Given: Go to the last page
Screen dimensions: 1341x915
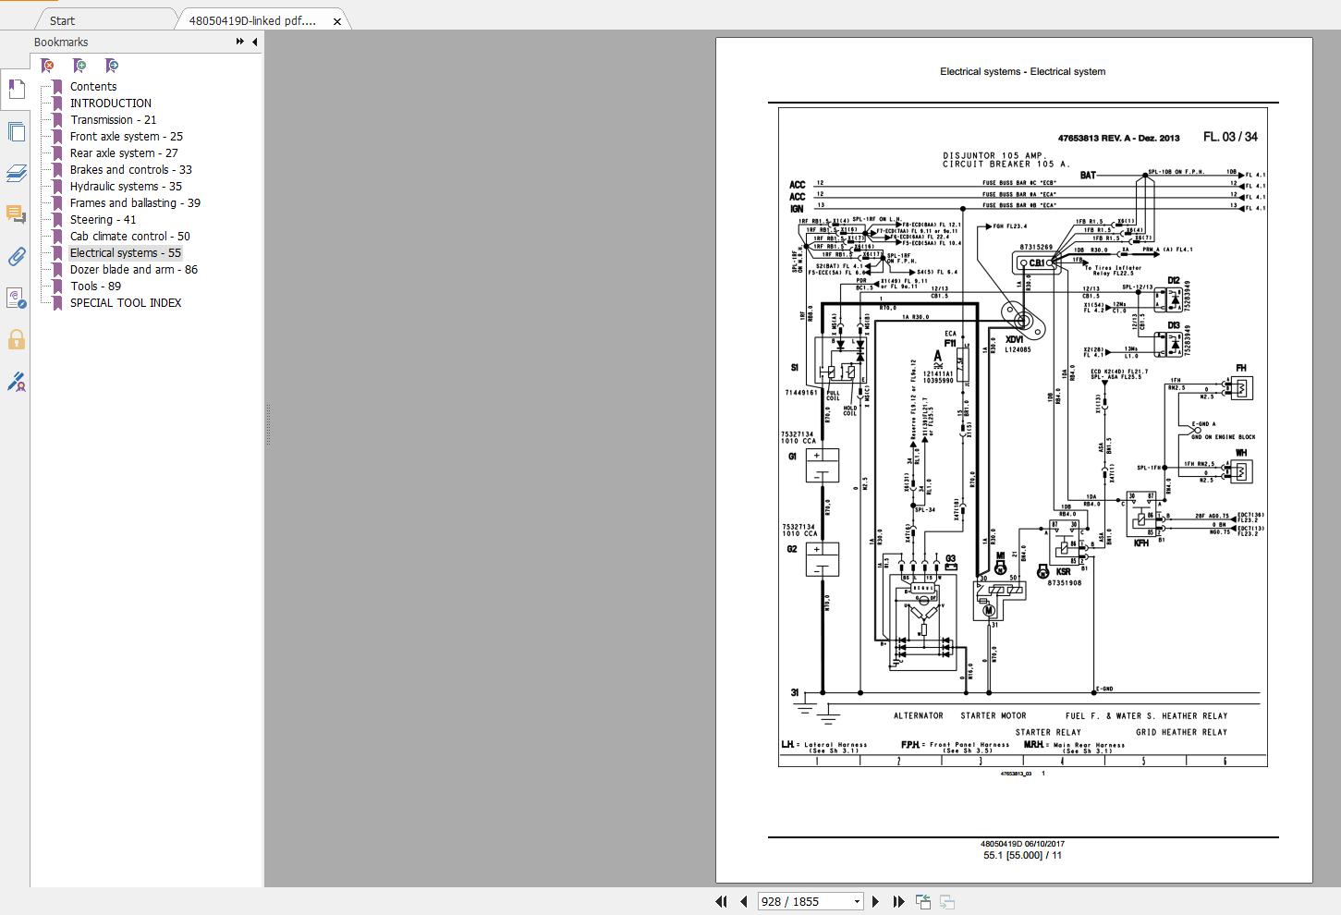Looking at the screenshot, I should (898, 901).
